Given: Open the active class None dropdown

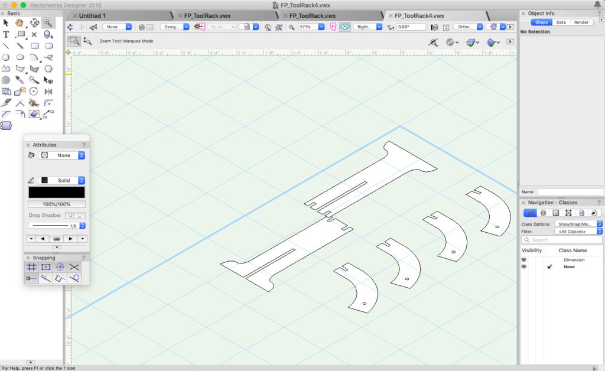Looking at the screenshot, I should click(x=118, y=27).
